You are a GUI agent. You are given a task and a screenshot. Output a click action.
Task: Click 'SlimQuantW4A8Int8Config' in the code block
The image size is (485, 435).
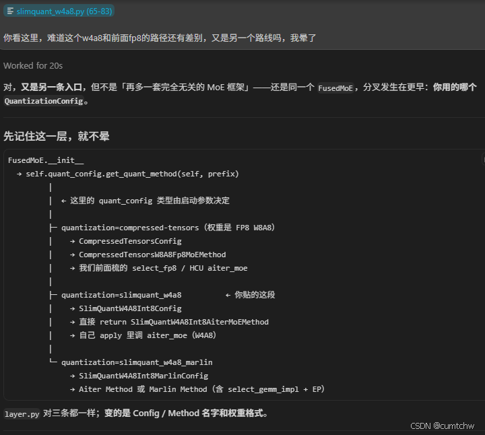coord(130,308)
